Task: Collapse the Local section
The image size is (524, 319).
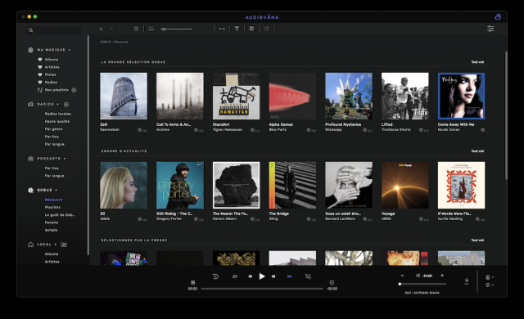Action: tap(56, 245)
